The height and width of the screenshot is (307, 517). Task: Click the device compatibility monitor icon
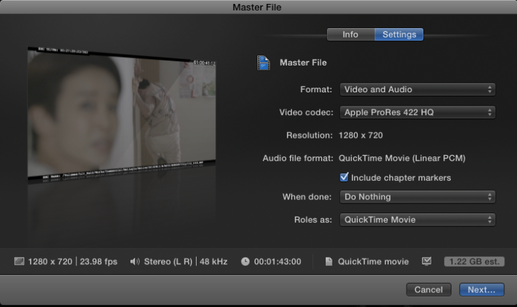click(x=426, y=262)
